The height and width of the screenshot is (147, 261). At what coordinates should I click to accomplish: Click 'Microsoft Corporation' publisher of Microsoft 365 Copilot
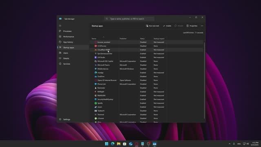point(128,61)
